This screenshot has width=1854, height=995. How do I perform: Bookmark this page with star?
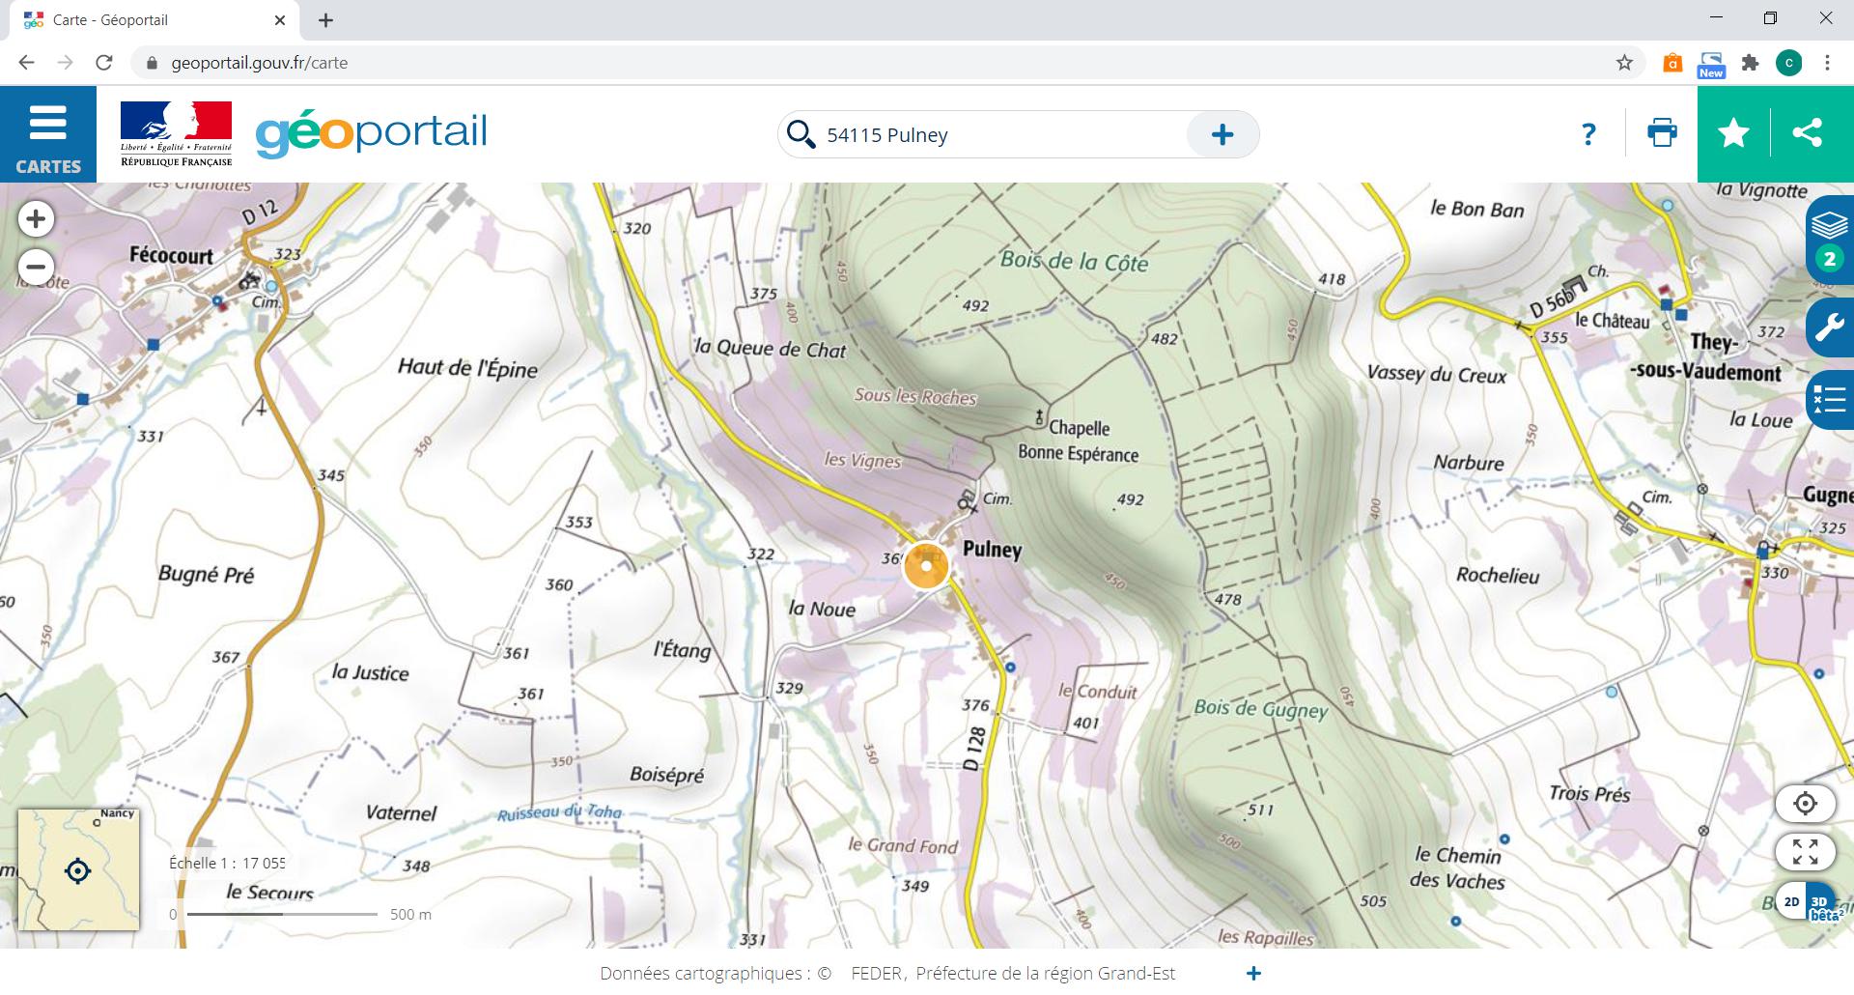pyautogui.click(x=1624, y=63)
